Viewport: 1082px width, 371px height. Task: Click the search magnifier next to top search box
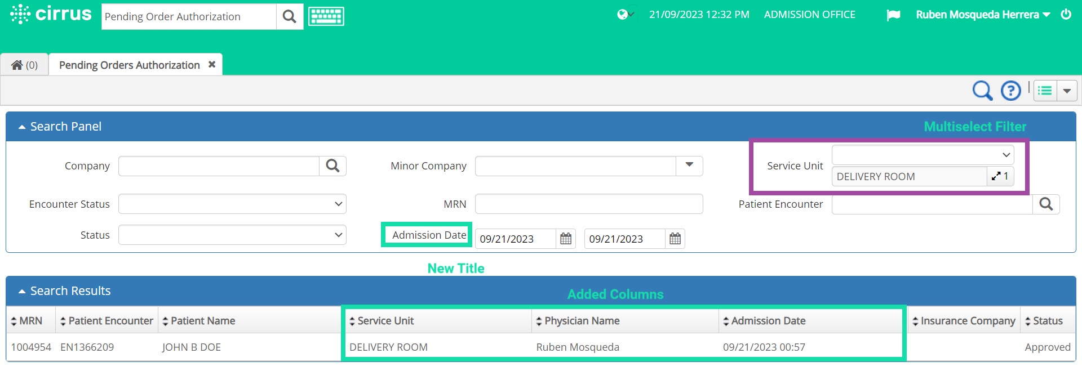[290, 17]
